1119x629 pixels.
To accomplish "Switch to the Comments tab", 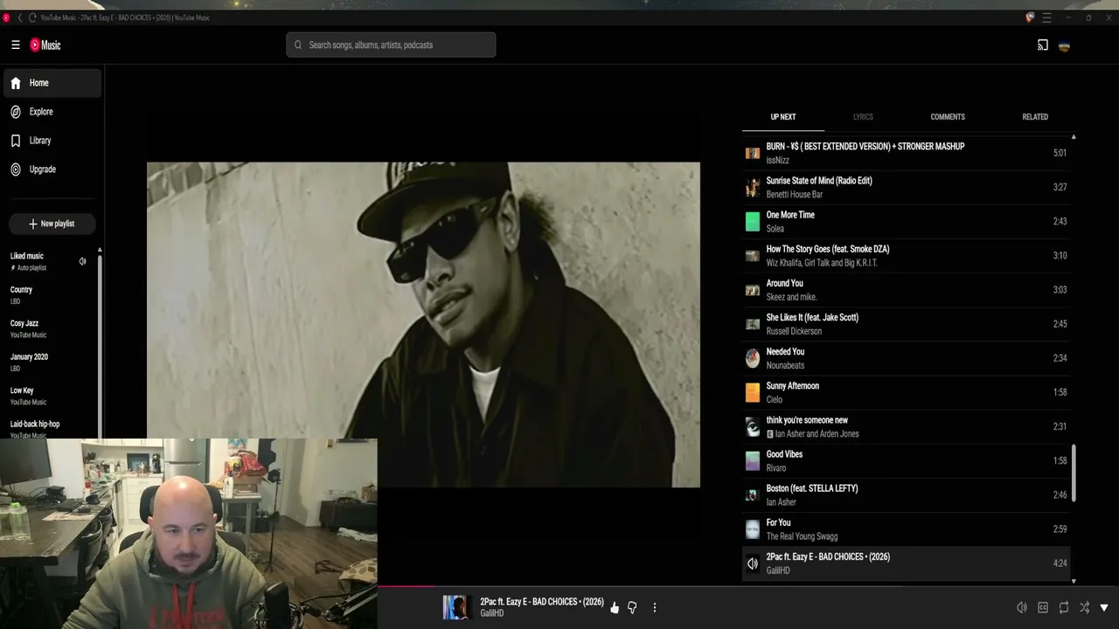I will (948, 117).
